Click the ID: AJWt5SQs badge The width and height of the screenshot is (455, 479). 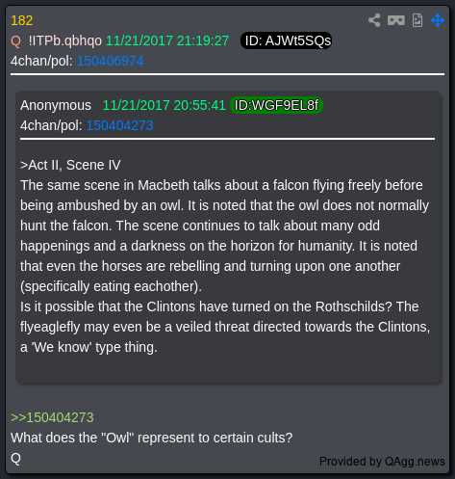pyautogui.click(x=286, y=40)
